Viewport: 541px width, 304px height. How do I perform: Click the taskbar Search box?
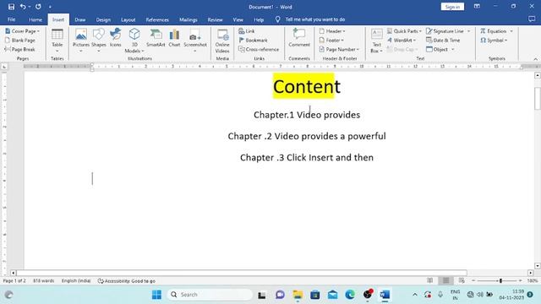pyautogui.click(x=210, y=295)
